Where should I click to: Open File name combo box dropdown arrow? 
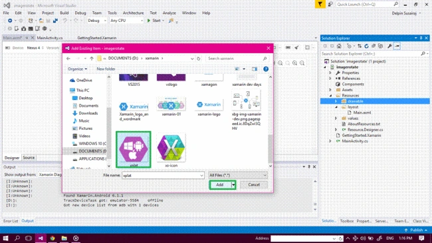coord(201,175)
